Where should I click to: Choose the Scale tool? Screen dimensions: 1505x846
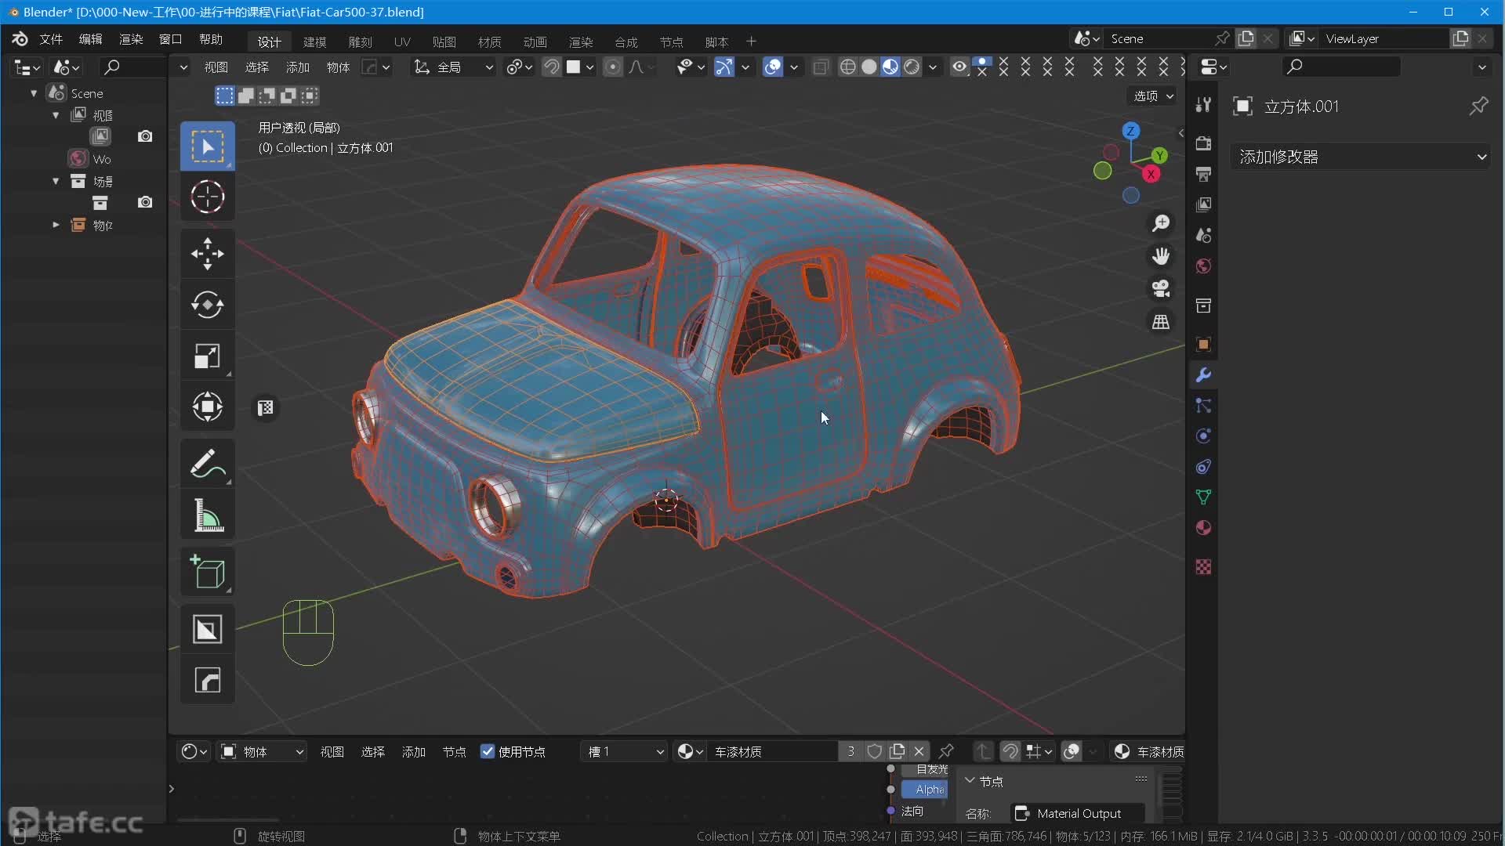click(x=207, y=356)
